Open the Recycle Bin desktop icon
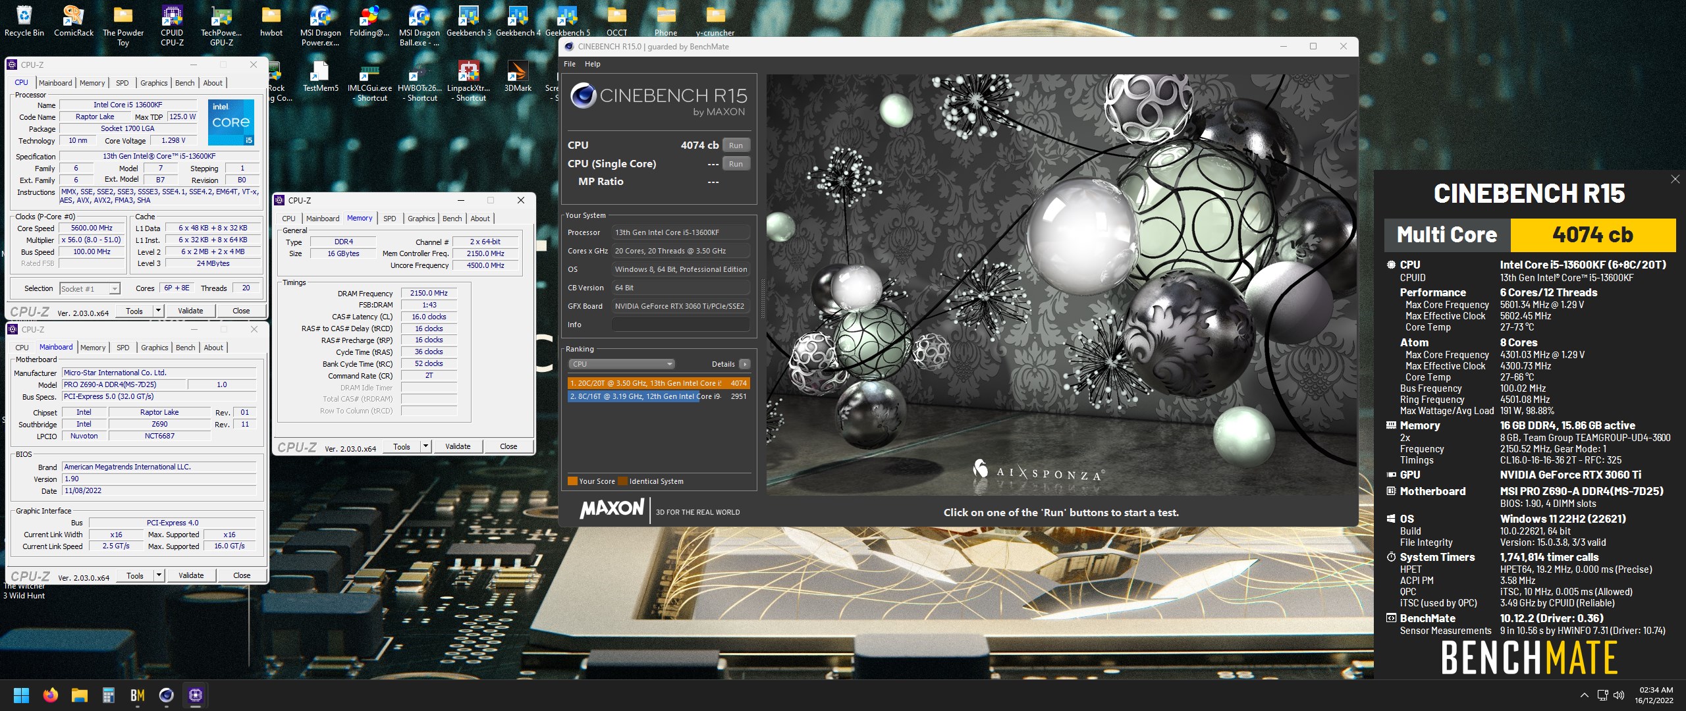1686x711 pixels. [24, 21]
